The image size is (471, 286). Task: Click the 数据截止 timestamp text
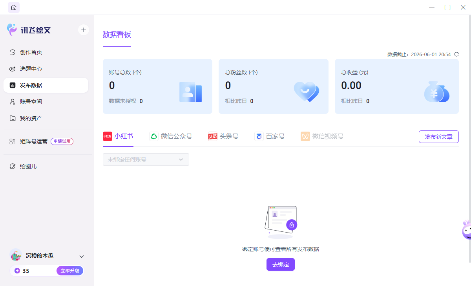click(x=419, y=55)
